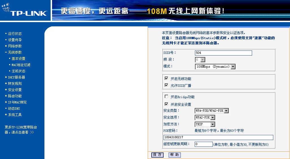Click the PSK密码 input field

tap(218, 137)
